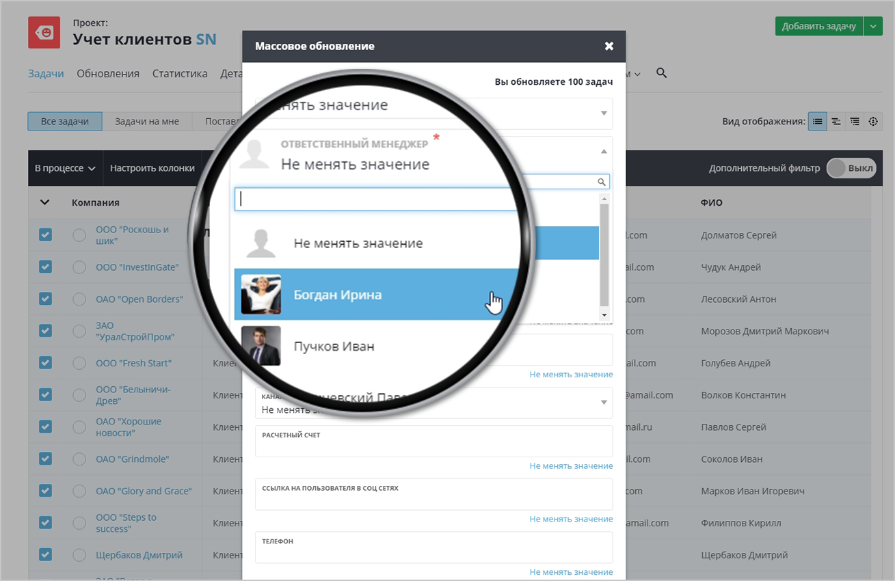Open the Статистика tab
Image resolution: width=895 pixels, height=581 pixels.
click(x=180, y=74)
